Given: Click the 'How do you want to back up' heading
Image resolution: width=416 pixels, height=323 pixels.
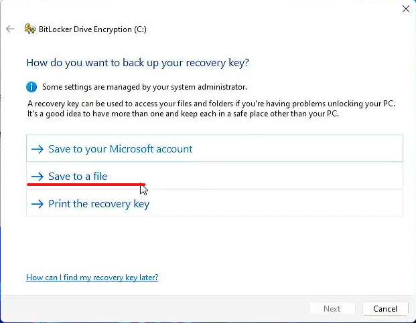Looking at the screenshot, I should point(138,63).
